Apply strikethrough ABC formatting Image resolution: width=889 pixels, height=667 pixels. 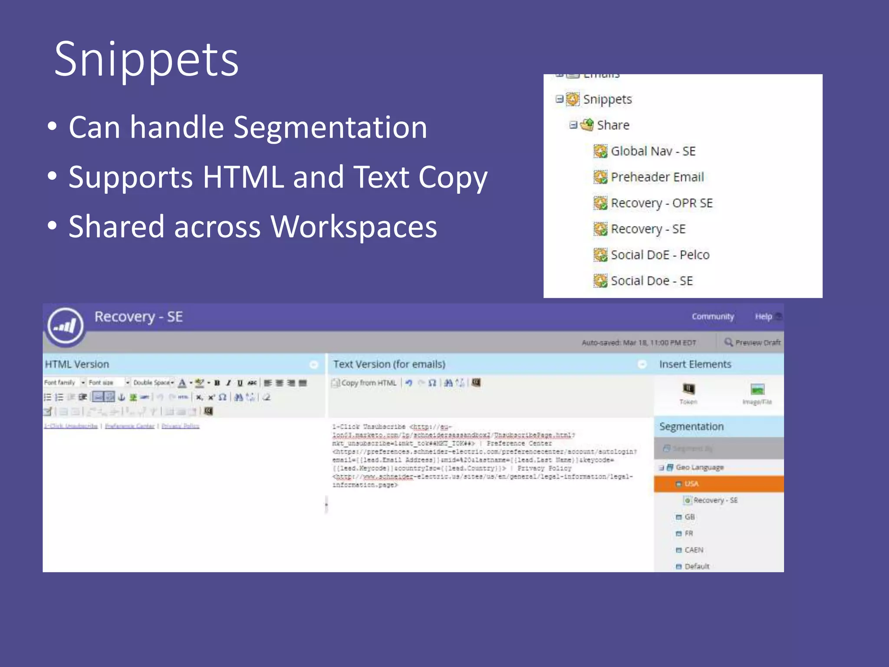pos(252,383)
